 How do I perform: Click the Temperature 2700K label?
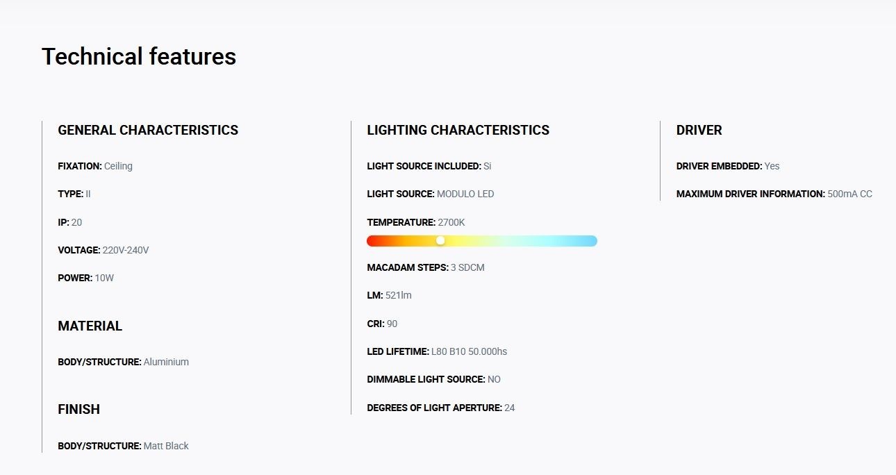415,222
